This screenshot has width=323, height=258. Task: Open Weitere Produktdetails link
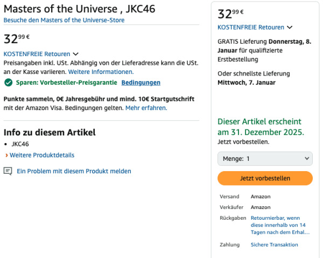(42, 155)
